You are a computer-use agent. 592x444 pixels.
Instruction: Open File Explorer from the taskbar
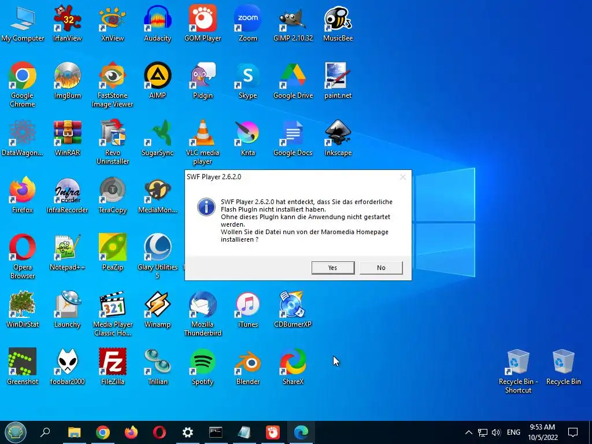[74, 432]
